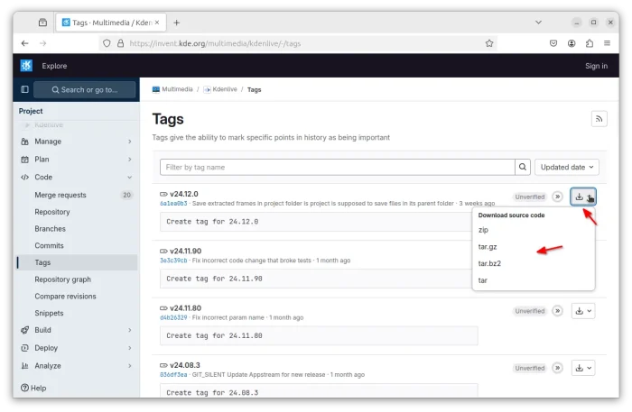Click the Search or go to box
The image size is (632, 412).
click(85, 90)
